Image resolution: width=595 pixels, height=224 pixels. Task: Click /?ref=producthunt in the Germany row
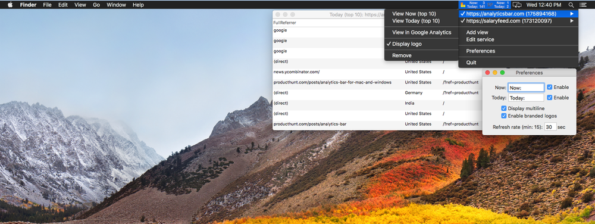pos(461,92)
